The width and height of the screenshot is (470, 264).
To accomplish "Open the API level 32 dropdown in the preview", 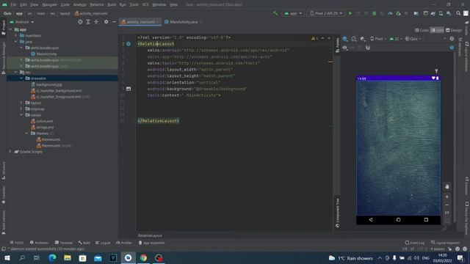I will (396, 39).
